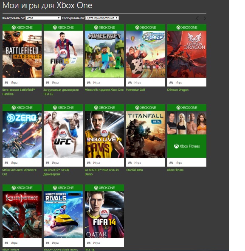Click the gamepad icon under Powerstar Golf

point(130,83)
